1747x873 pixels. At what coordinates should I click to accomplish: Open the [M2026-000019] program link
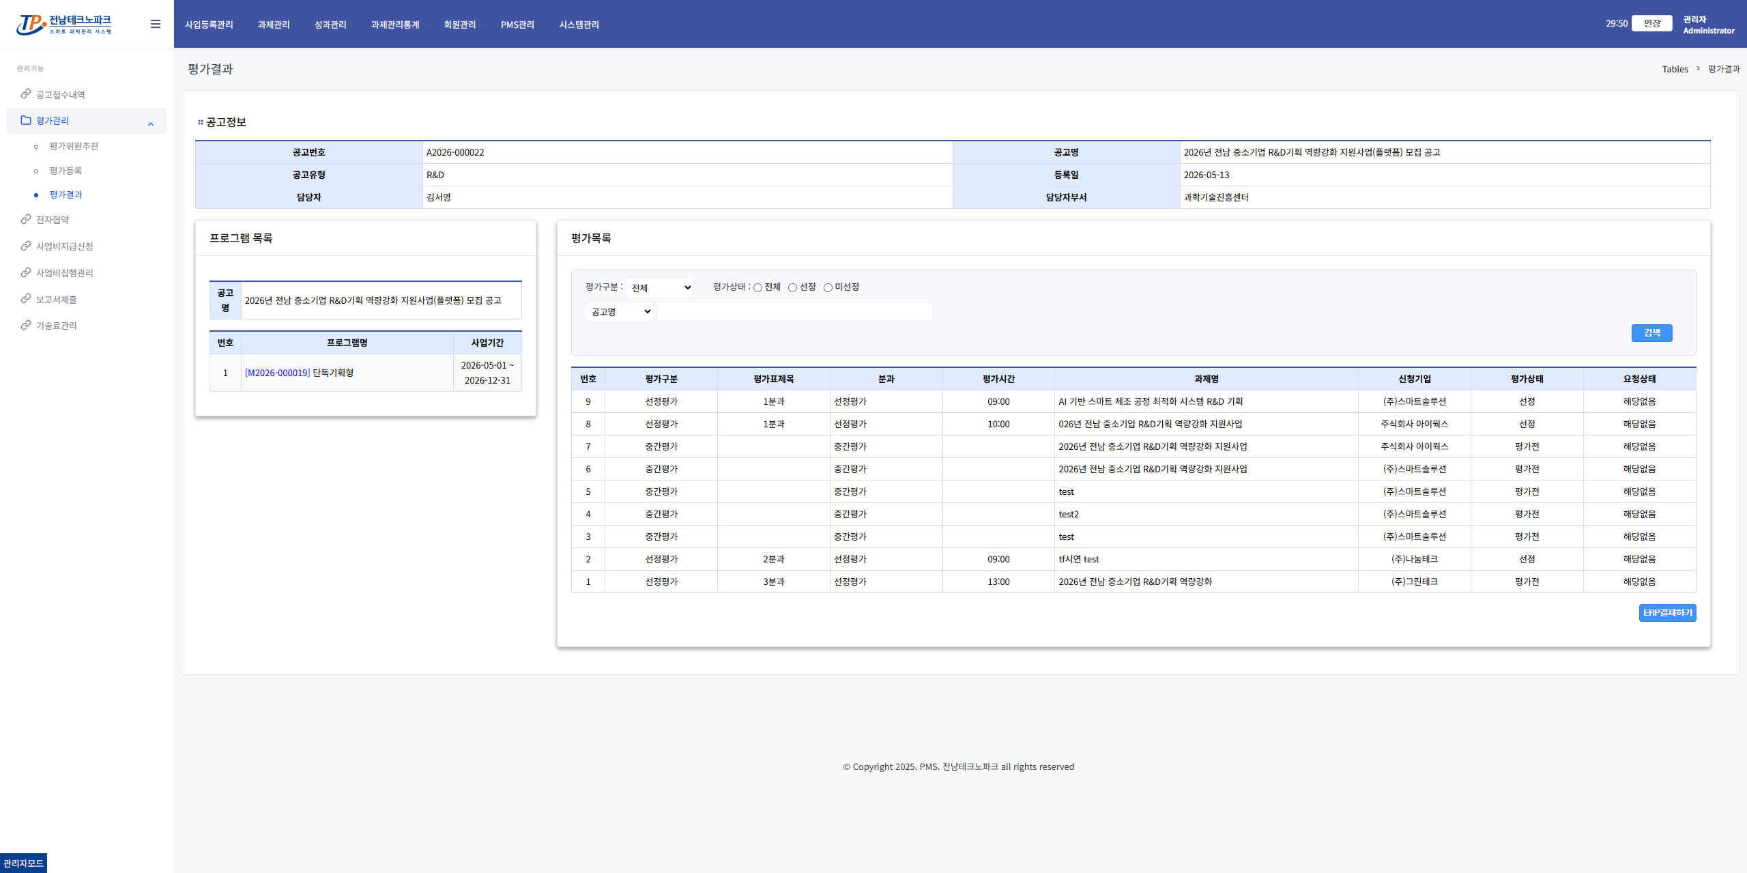tap(277, 373)
